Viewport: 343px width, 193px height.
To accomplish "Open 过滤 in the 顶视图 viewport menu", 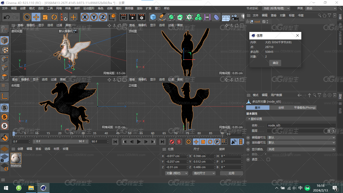I will point(171,25).
